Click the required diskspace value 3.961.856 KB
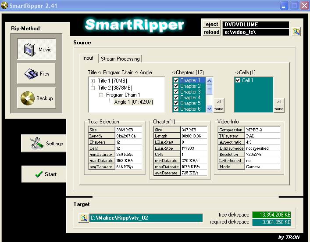310x242 pixels. tap(271, 222)
